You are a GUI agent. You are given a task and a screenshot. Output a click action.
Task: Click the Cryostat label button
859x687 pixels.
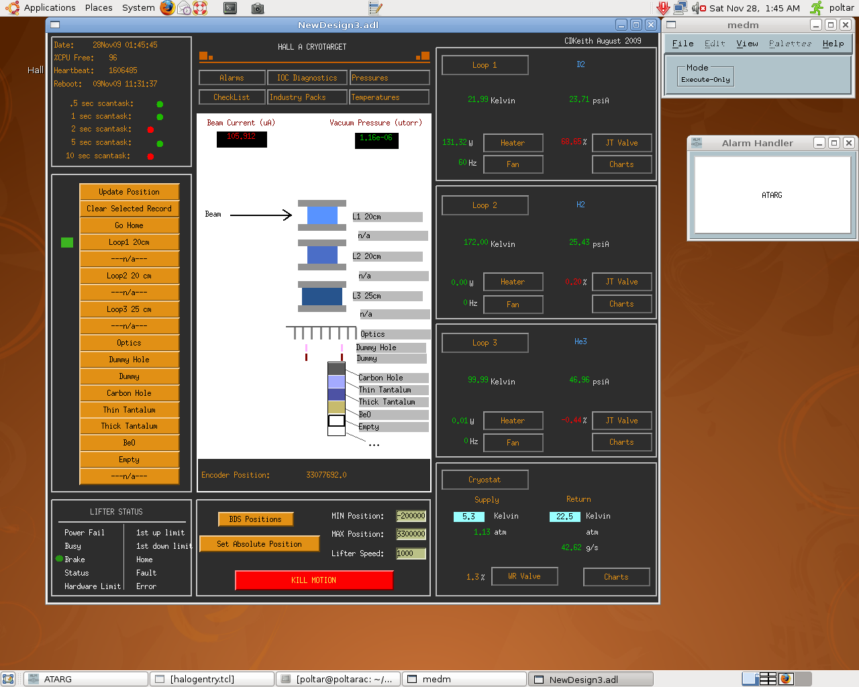pos(485,480)
